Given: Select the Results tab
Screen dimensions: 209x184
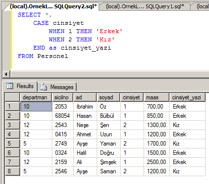Looking at the screenshot, I should click(x=20, y=86).
